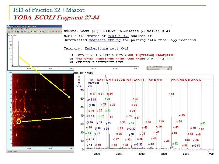Viewport: 219px width, 164px height.
Task: Expand the small dropdown arrow above the scrollbar
Action: [170, 67]
